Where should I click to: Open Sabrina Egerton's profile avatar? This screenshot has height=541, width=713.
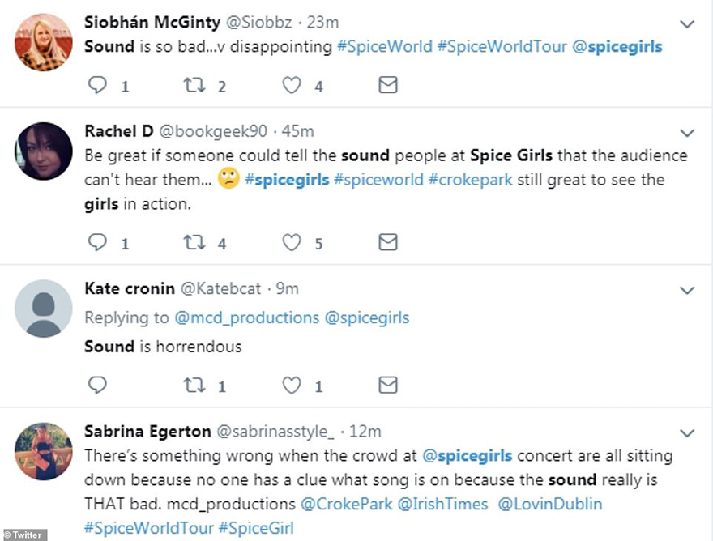pyautogui.click(x=44, y=451)
